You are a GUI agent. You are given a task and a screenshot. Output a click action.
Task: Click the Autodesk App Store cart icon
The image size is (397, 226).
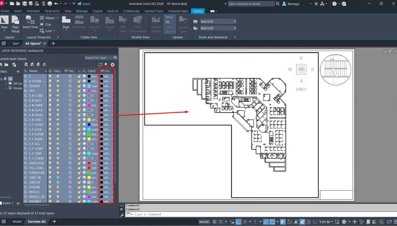point(316,4)
